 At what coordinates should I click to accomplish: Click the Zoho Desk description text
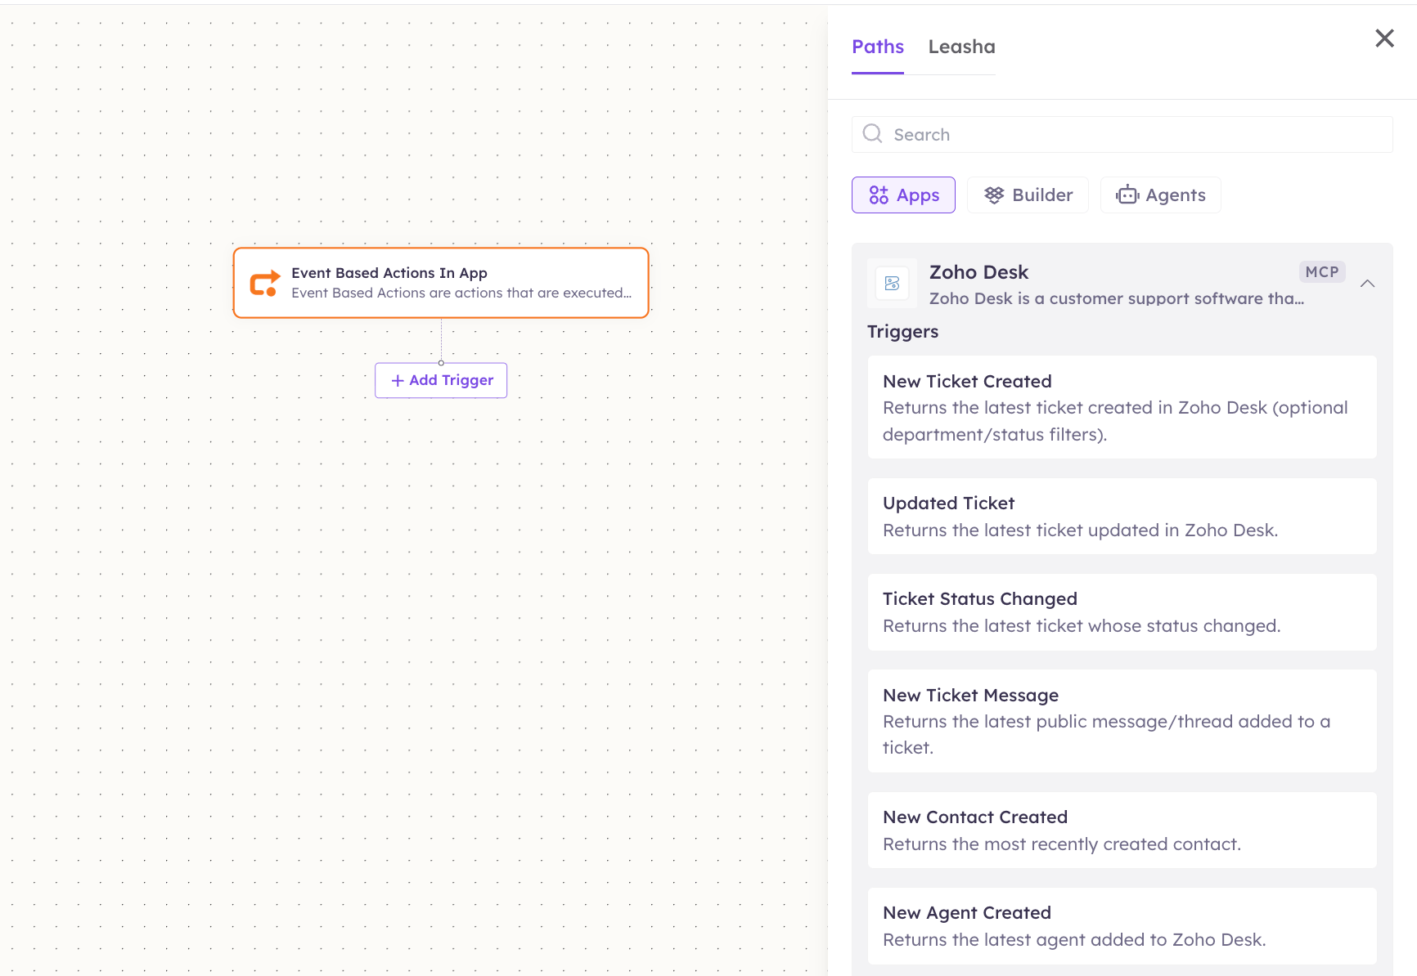pyautogui.click(x=1117, y=298)
